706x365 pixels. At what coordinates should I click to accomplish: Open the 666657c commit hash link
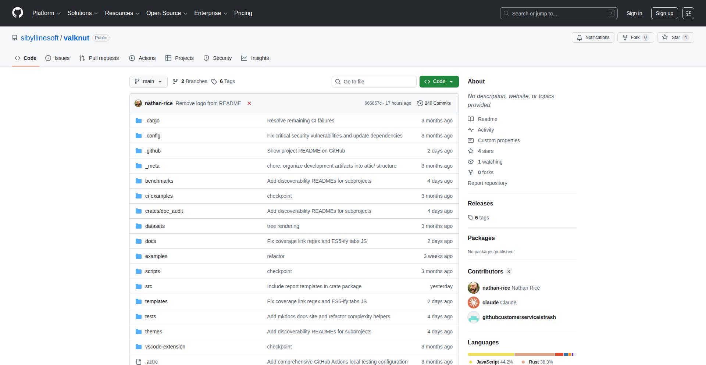pos(373,103)
